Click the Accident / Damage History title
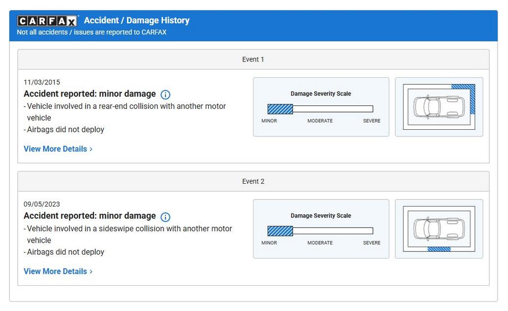Image resolution: width=508 pixels, height=311 pixels. coord(136,20)
